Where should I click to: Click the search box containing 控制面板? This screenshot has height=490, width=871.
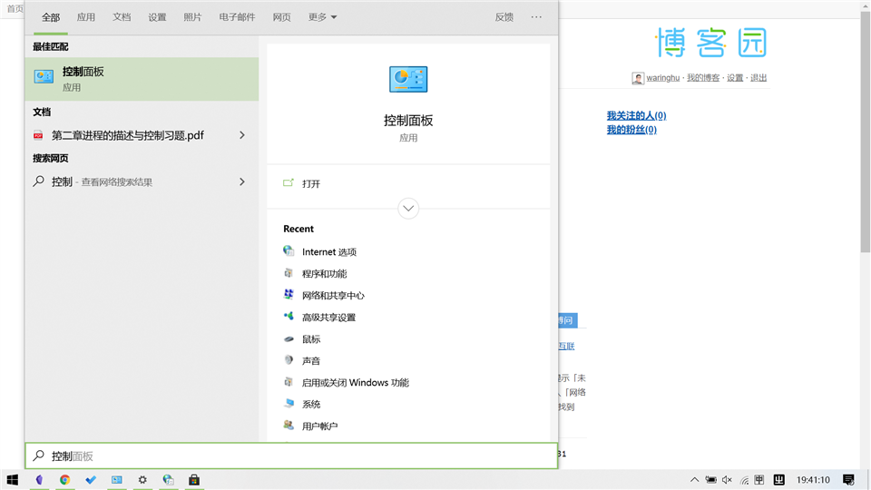pyautogui.click(x=291, y=456)
